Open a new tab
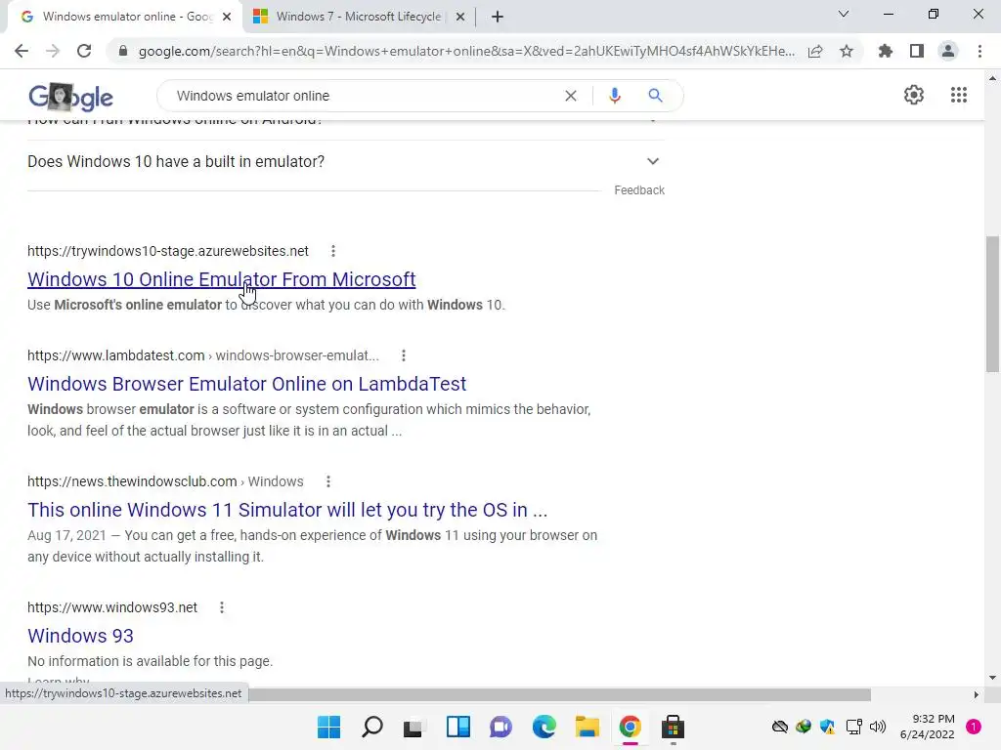1001x750 pixels. (498, 17)
